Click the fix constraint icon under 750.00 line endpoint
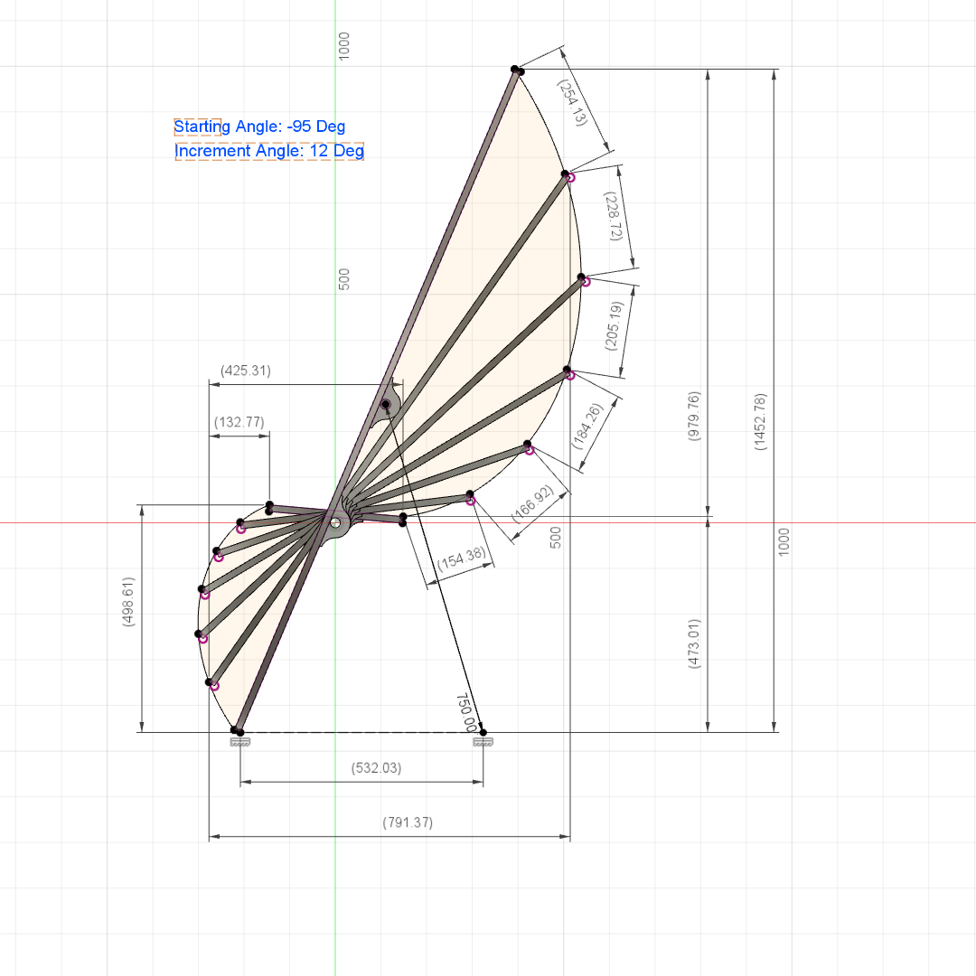The image size is (976, 976). tap(483, 742)
